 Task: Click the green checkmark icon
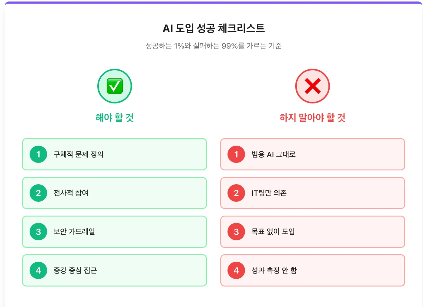tap(115, 86)
